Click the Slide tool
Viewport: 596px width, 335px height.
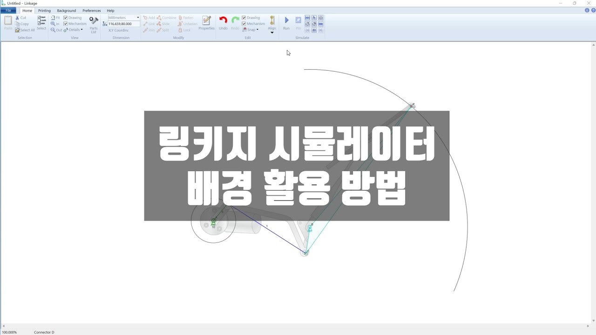[163, 24]
